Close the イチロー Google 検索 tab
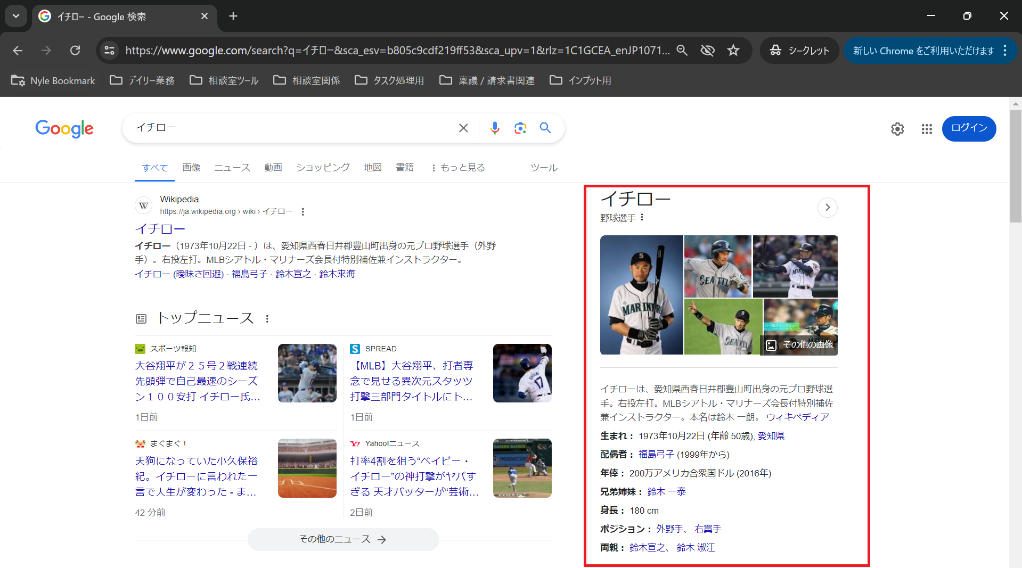 205,17
